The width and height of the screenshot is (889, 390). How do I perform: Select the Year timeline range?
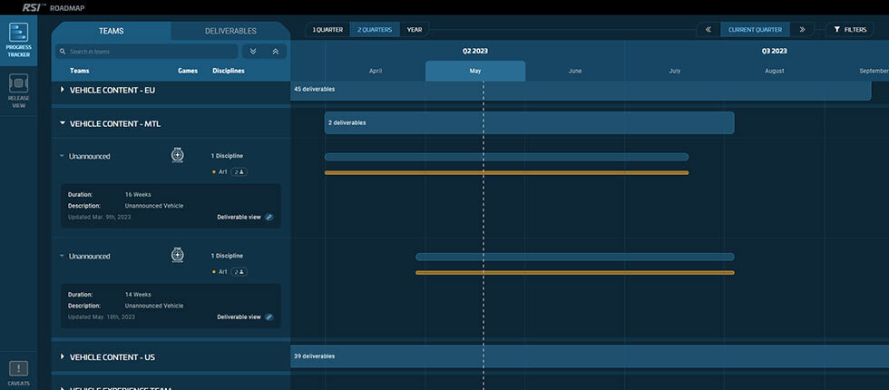(415, 29)
